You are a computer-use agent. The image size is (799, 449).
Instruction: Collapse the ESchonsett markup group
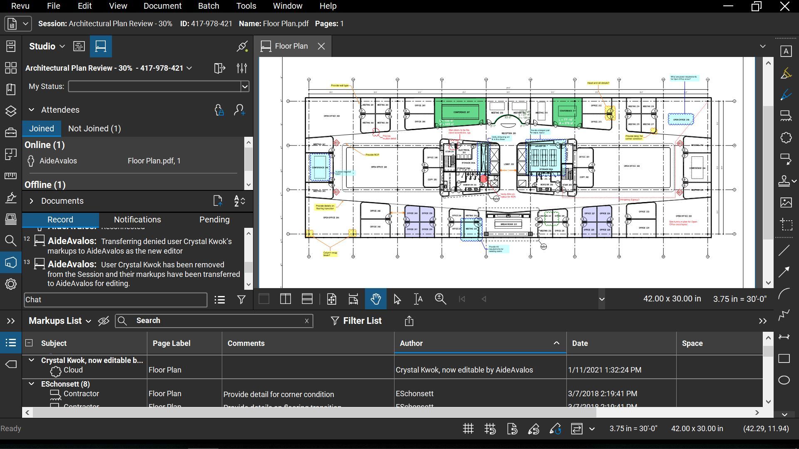click(x=31, y=384)
